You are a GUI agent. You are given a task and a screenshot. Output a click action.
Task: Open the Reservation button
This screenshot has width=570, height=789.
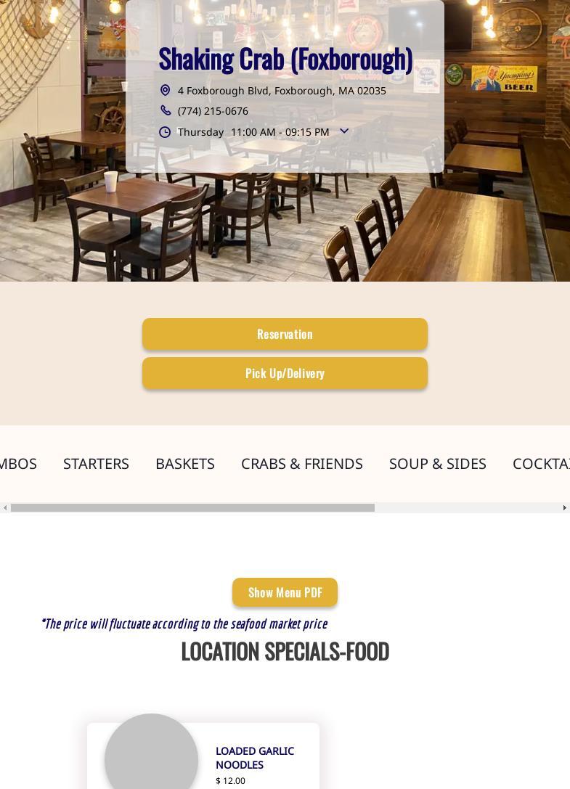285,334
